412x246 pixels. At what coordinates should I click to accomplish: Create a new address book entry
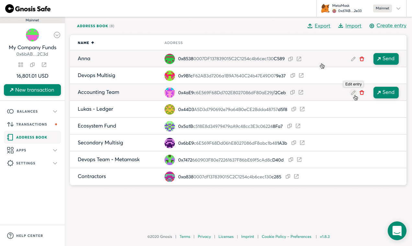tap(388, 26)
